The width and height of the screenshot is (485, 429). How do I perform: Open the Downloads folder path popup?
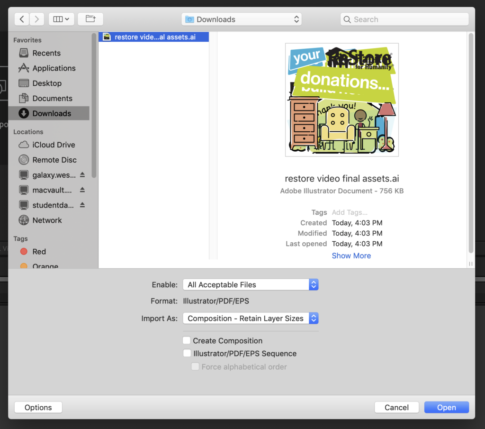pos(242,19)
